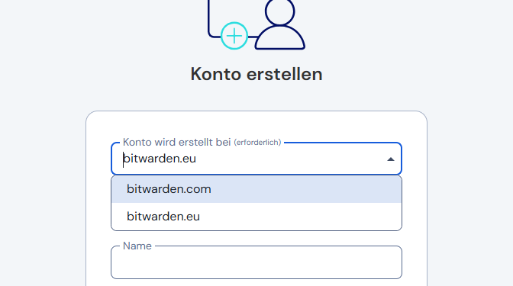Image resolution: width=513 pixels, height=286 pixels.
Task: Place cursor in the selected 'bitwarden.eu' text
Action: (x=160, y=159)
